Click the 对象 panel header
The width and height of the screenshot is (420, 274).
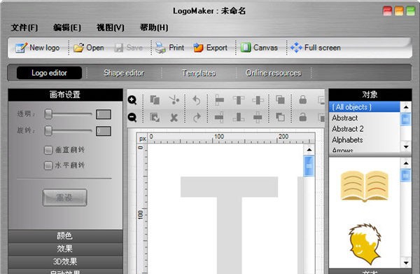point(370,95)
